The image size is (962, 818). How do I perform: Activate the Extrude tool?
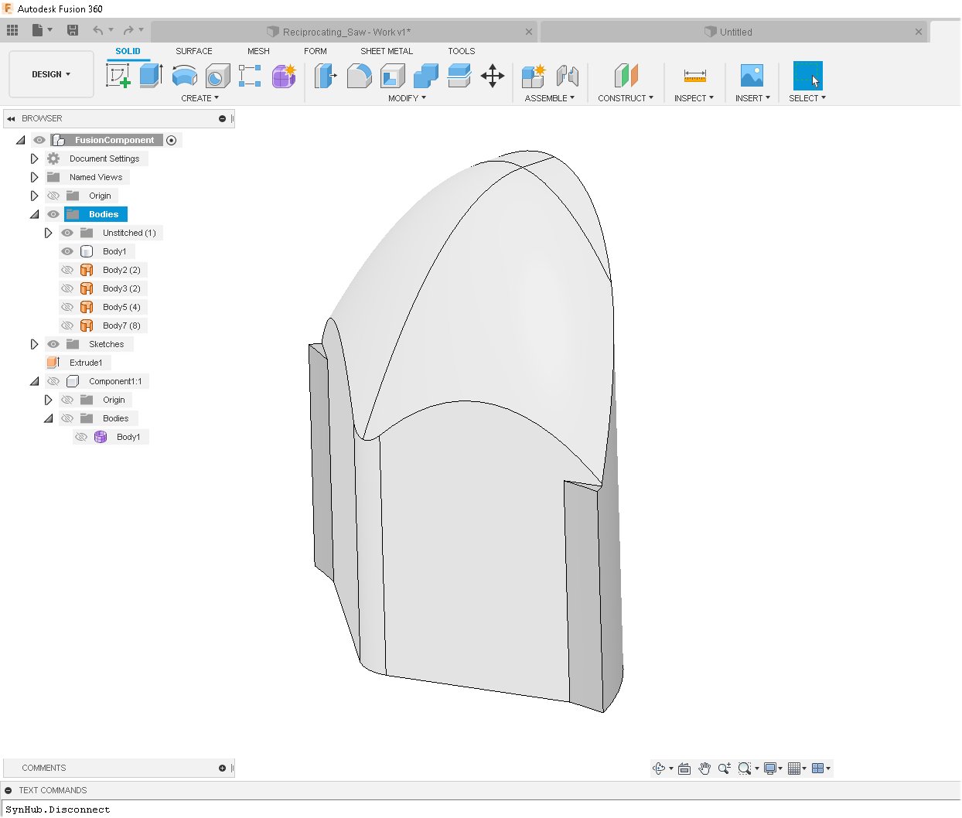[x=150, y=76]
